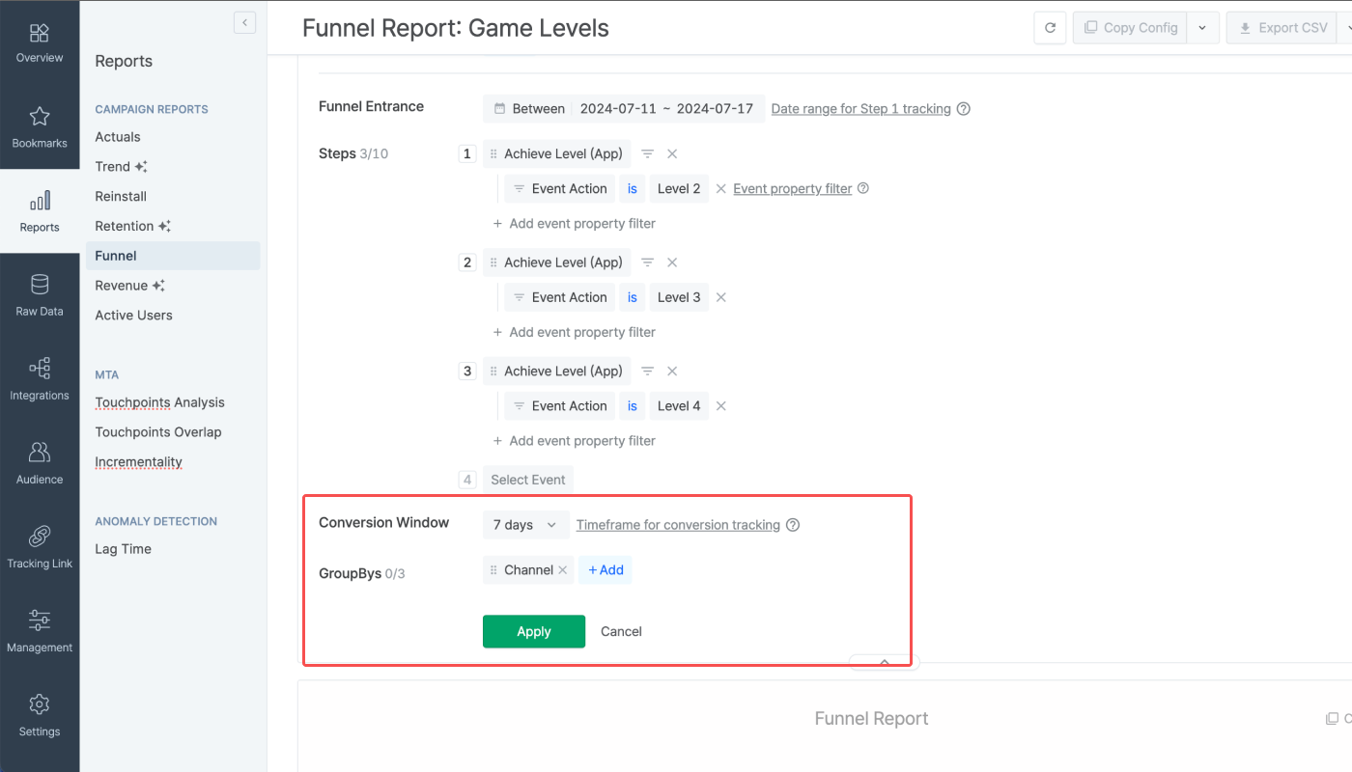Open the Raw Data section
1352x772 pixels.
[40, 295]
